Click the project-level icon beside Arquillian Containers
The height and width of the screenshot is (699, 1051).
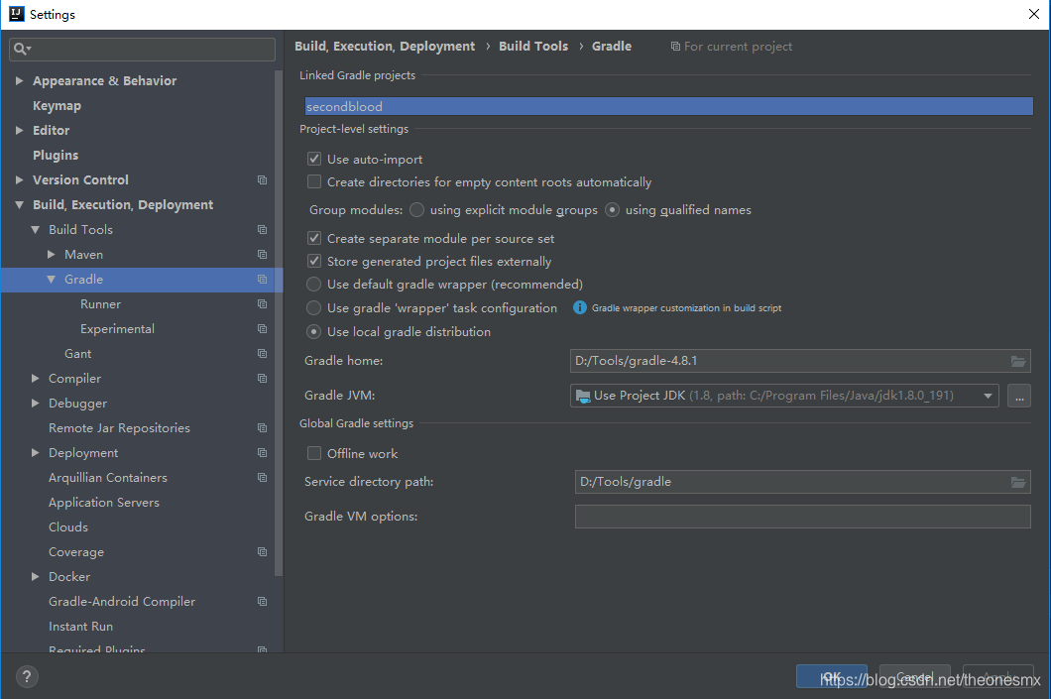pyautogui.click(x=262, y=478)
